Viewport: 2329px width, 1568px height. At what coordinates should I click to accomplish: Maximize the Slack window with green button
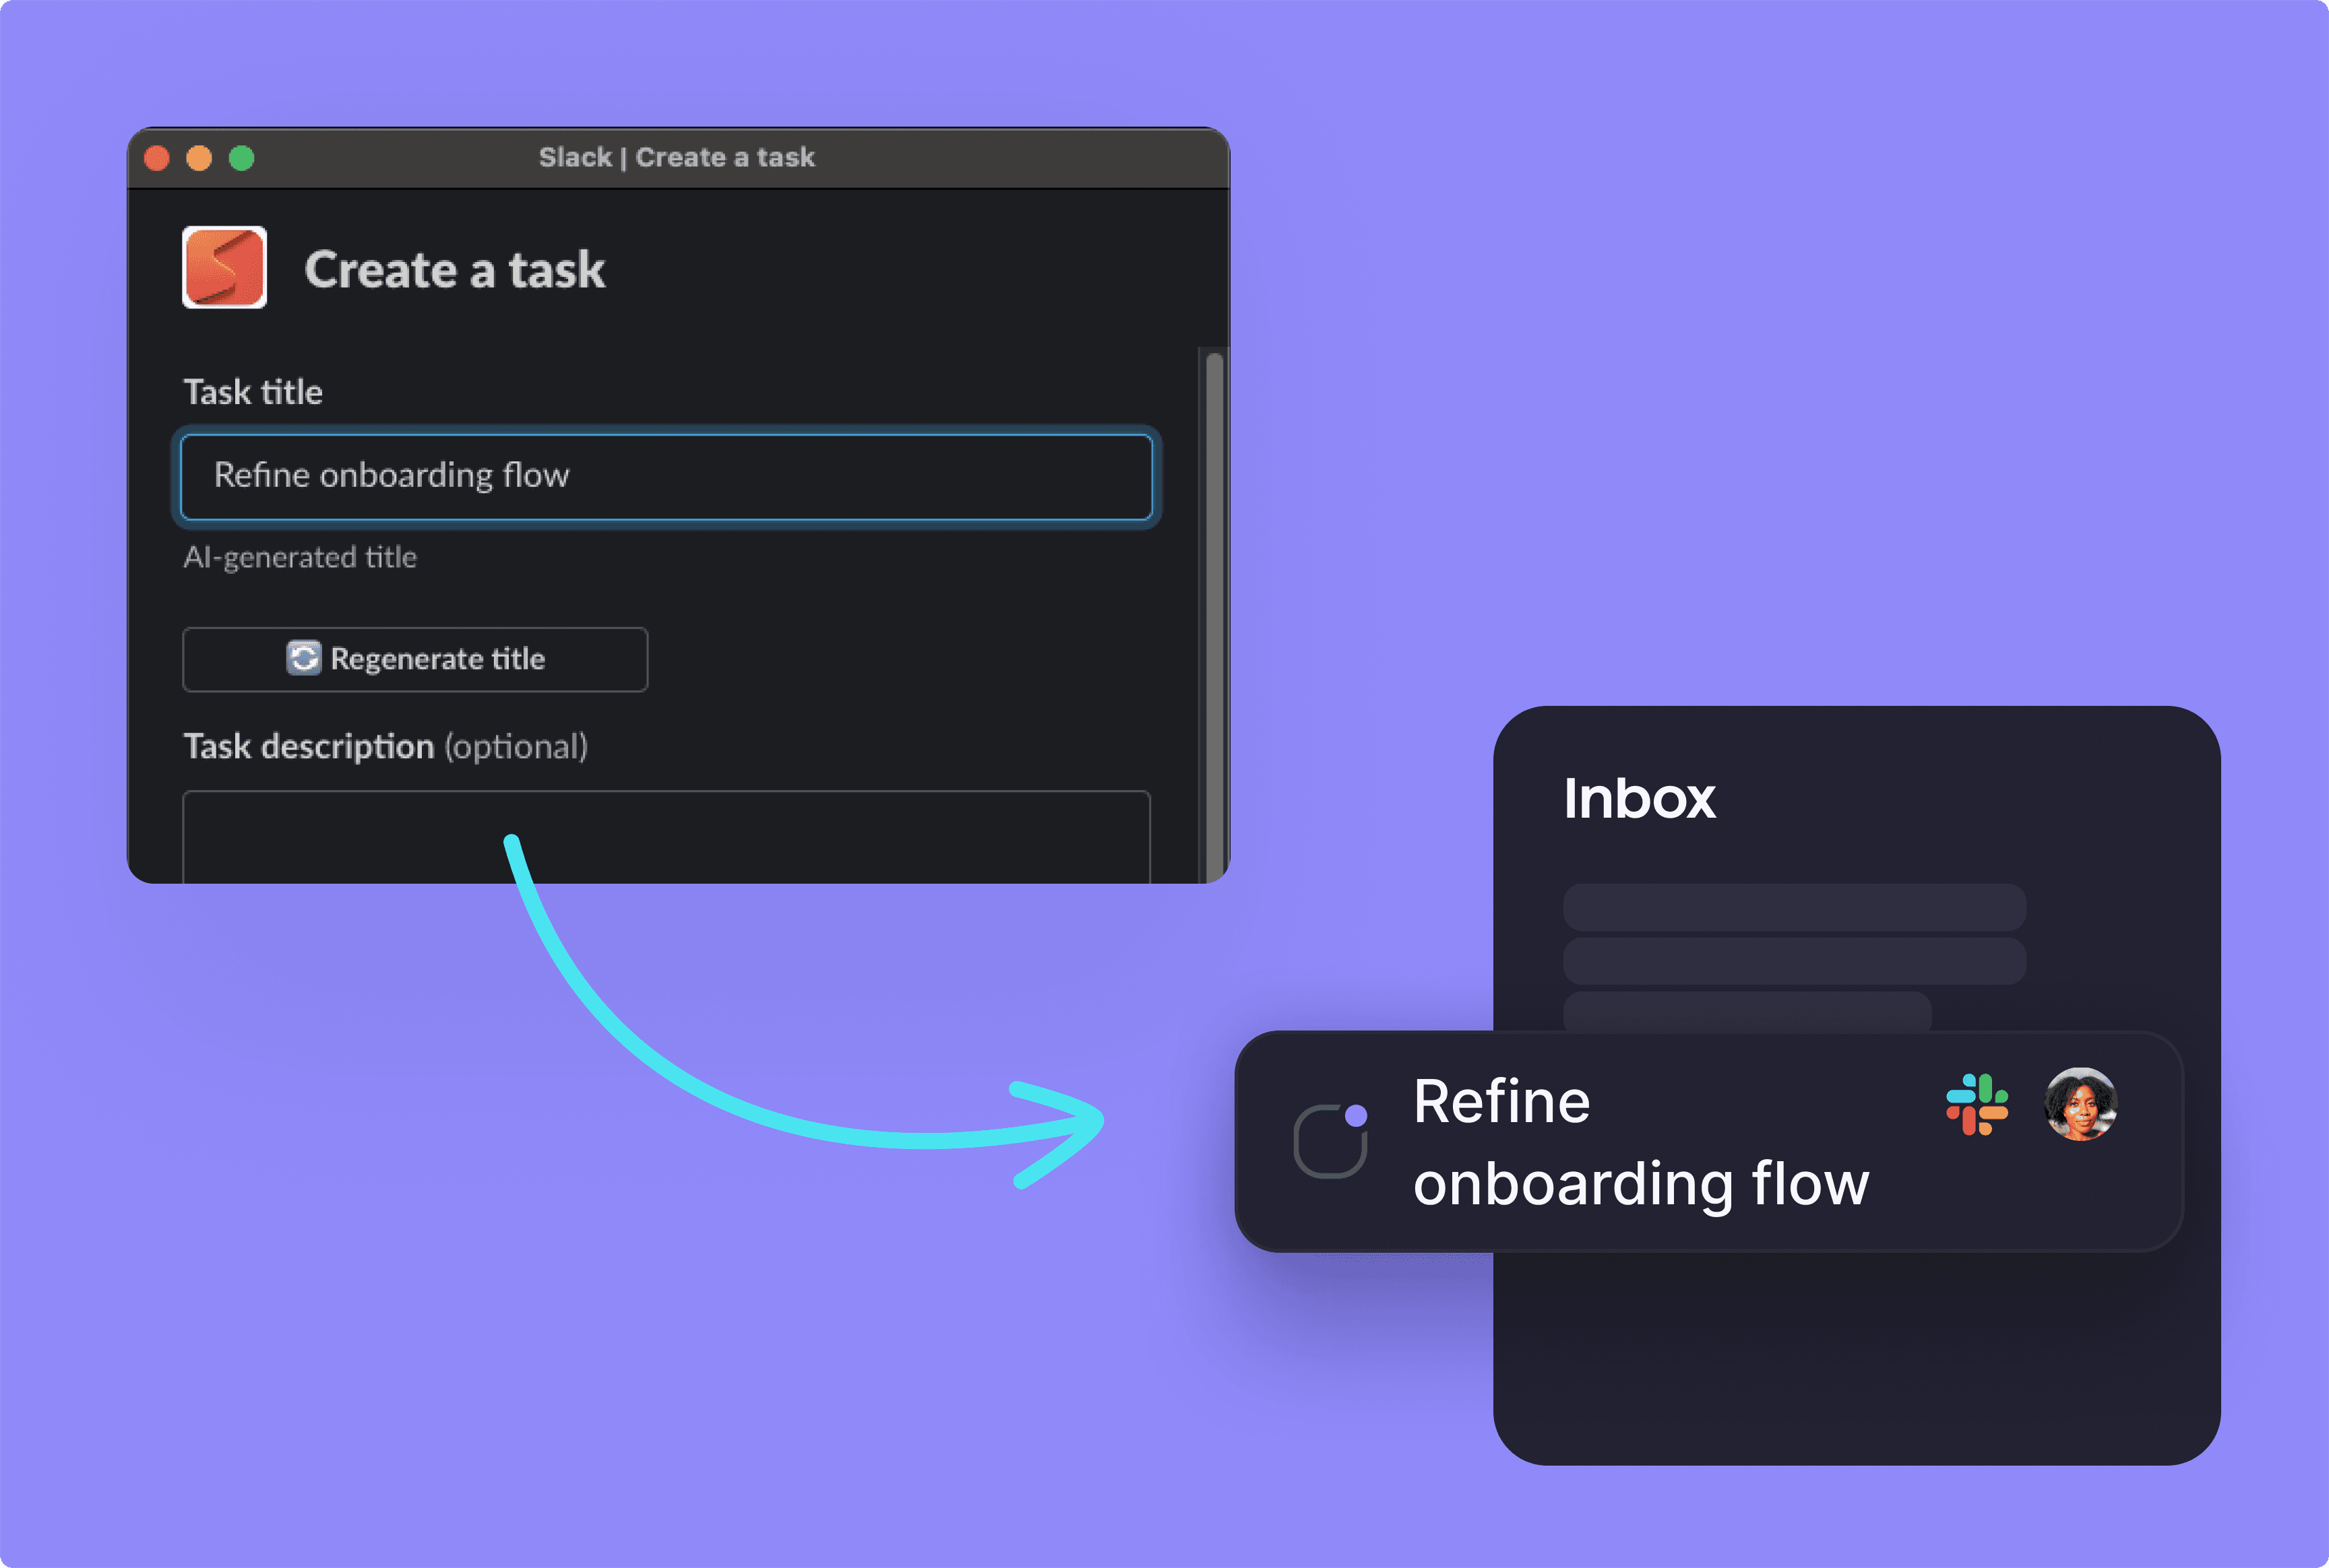pos(241,158)
